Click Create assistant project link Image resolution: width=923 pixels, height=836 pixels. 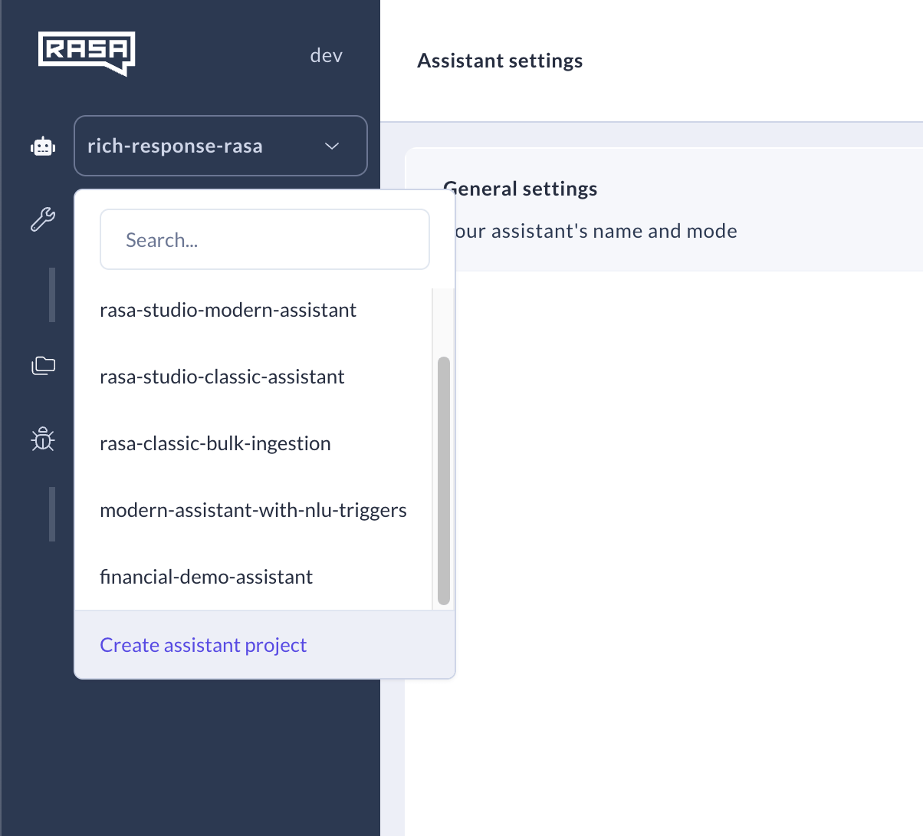(203, 645)
